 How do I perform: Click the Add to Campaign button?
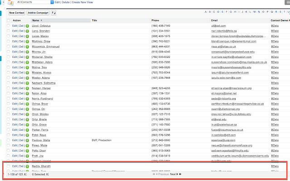click(38, 13)
